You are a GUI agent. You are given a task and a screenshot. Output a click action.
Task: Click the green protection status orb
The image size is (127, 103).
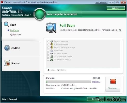[39, 14]
